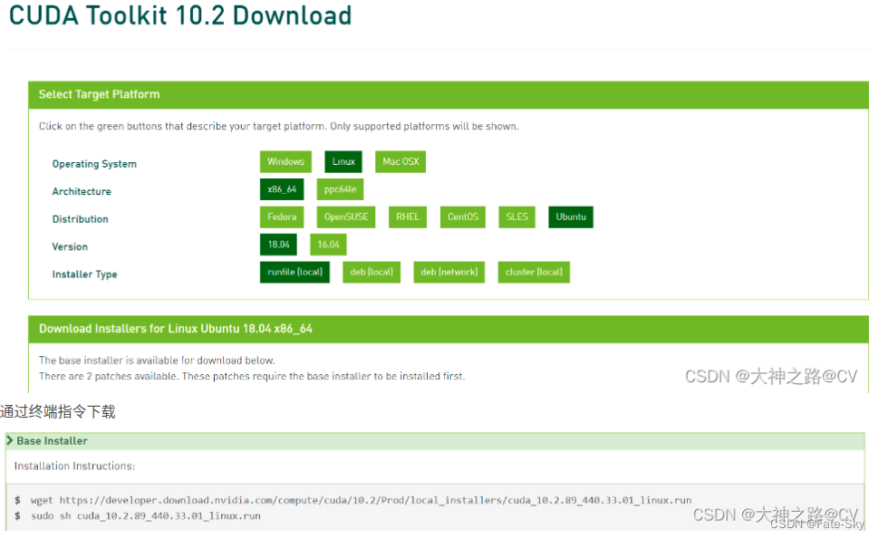This screenshot has width=878, height=539.
Task: Click the Operating System label
Action: [x=94, y=164]
